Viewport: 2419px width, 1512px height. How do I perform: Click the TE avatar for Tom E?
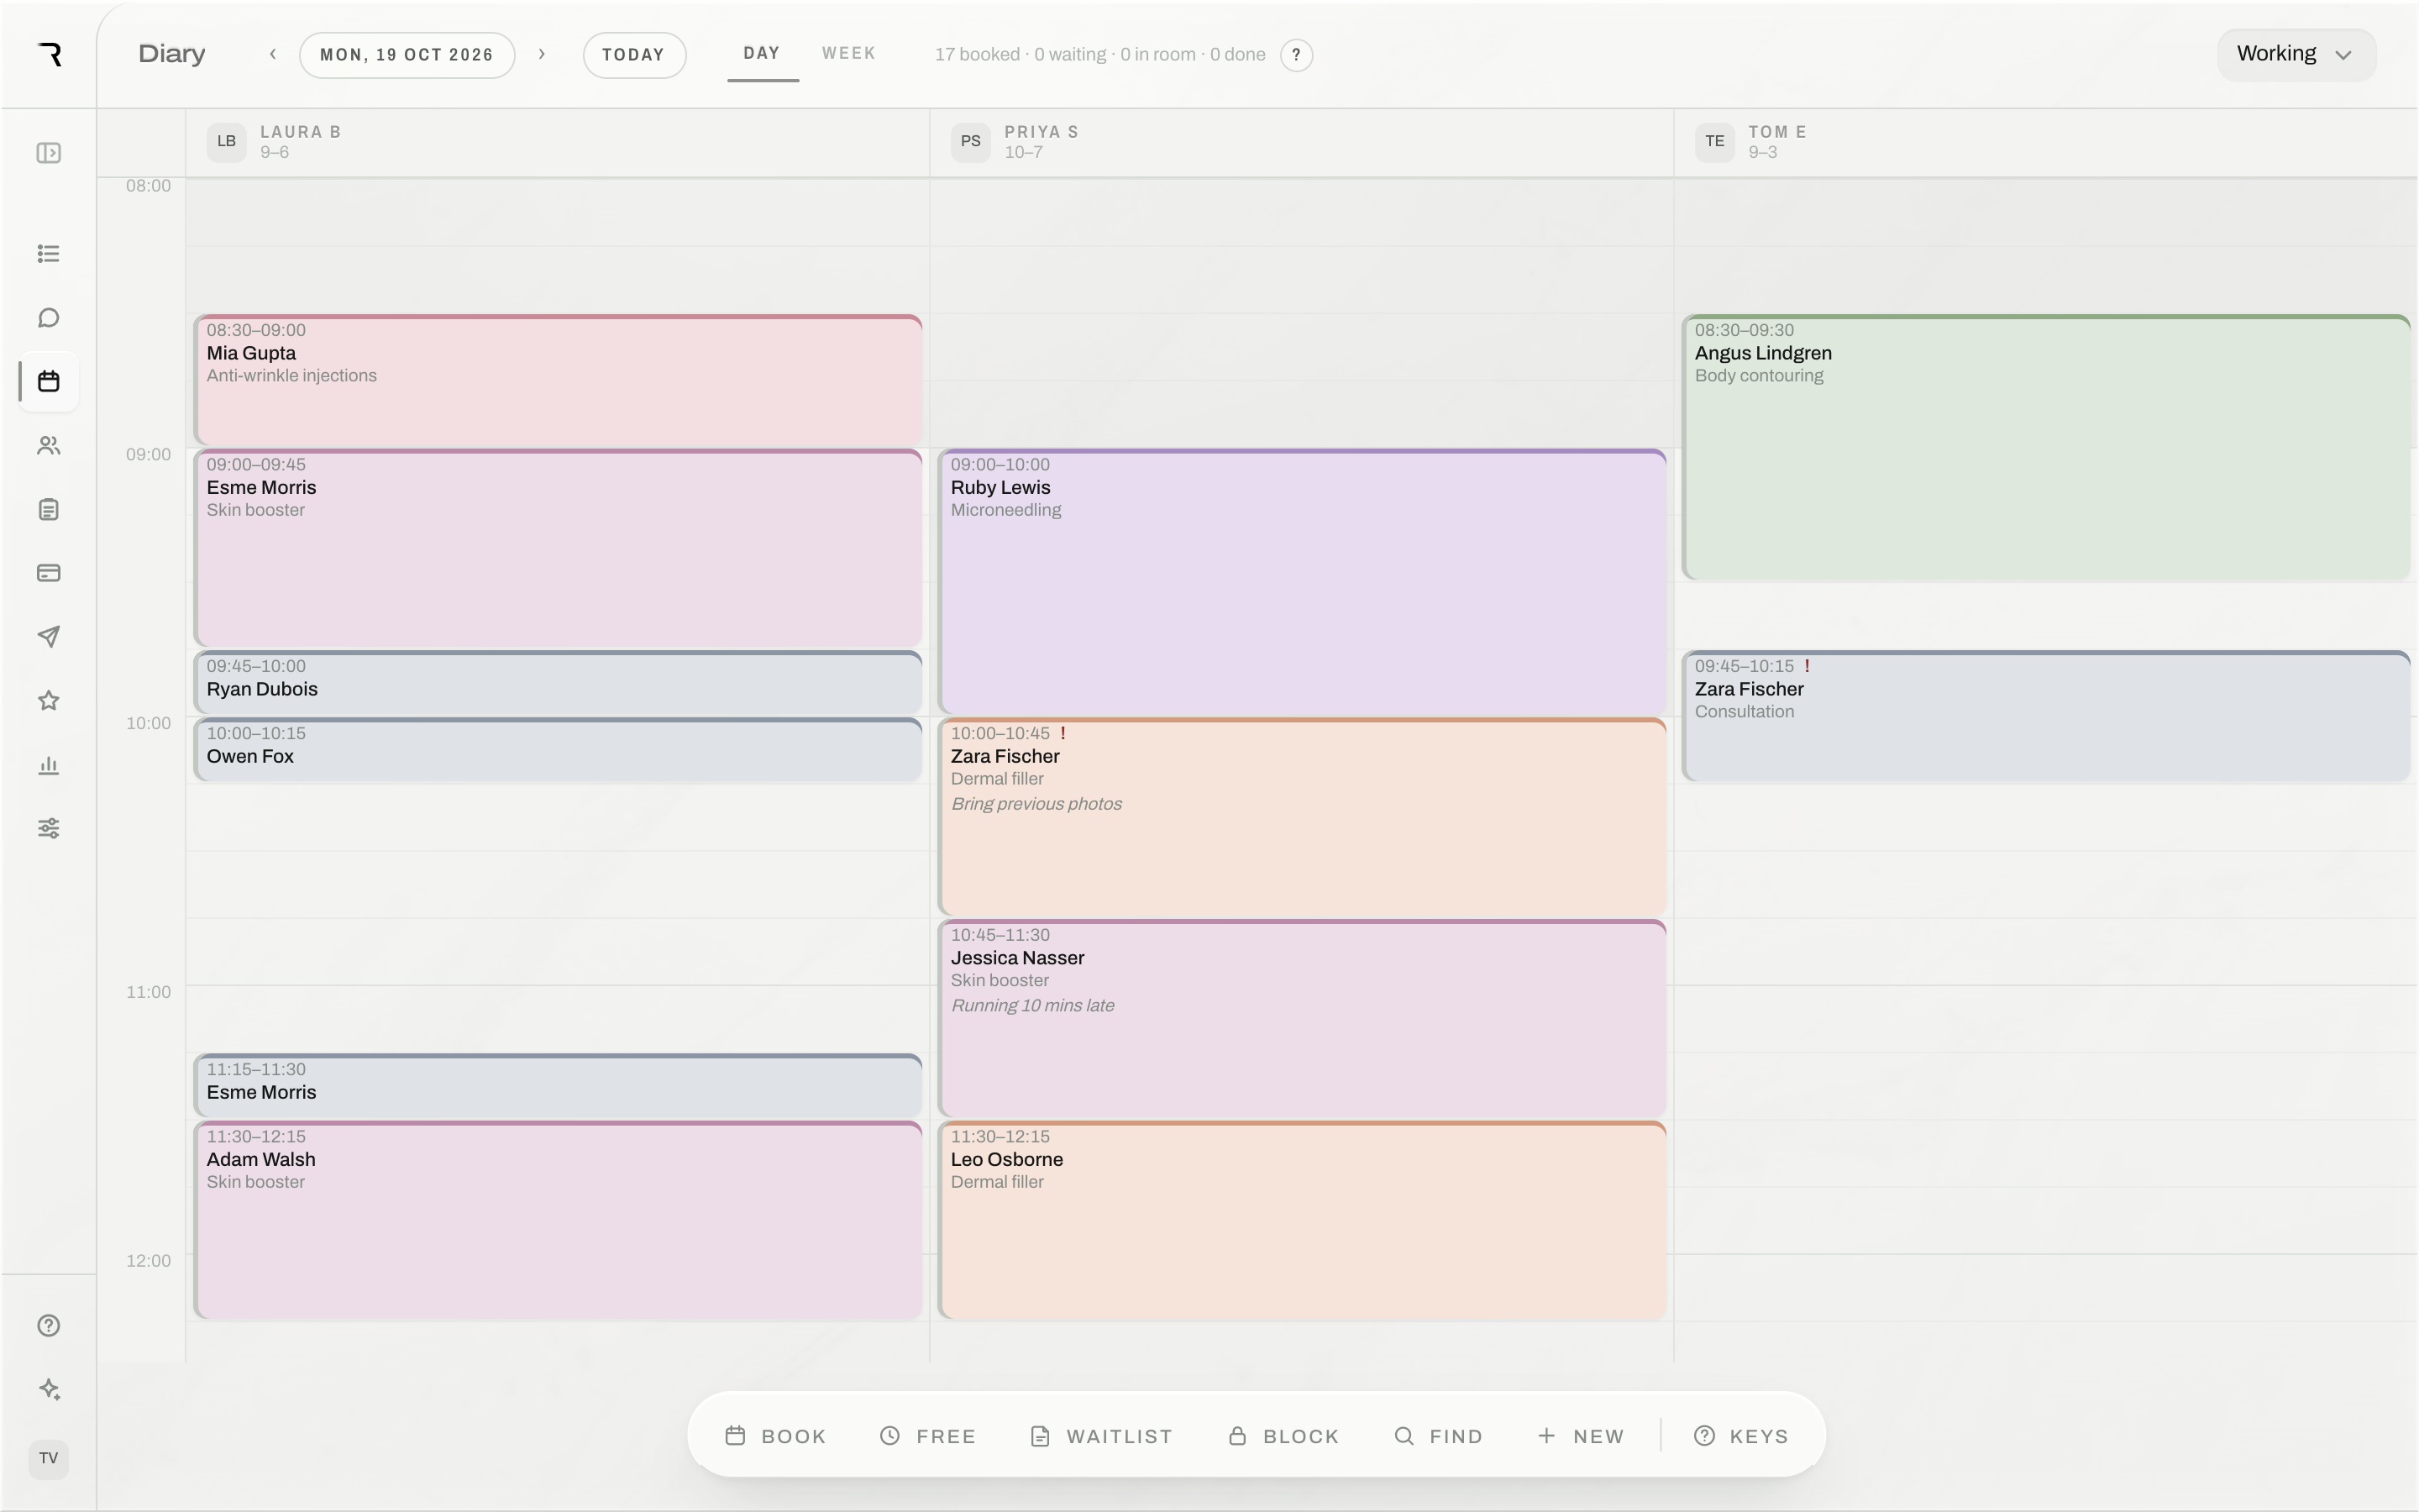pyautogui.click(x=1714, y=142)
